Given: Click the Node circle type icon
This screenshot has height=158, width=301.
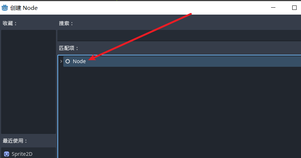Looking at the screenshot, I should (x=68, y=61).
